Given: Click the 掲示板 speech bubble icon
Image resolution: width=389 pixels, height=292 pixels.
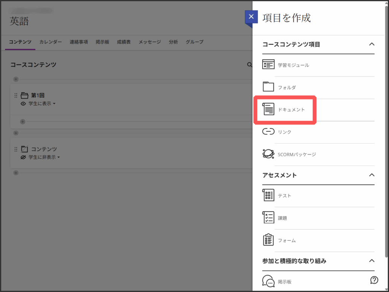Looking at the screenshot, I should (268, 282).
